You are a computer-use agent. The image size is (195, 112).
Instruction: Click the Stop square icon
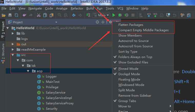coord(133,15)
